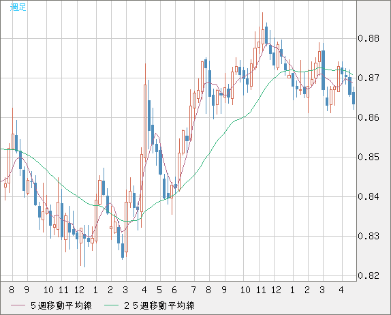Screen dimensions: 391x315
Task: Click the purple 5-week average legend line
Action: (x=18, y=305)
